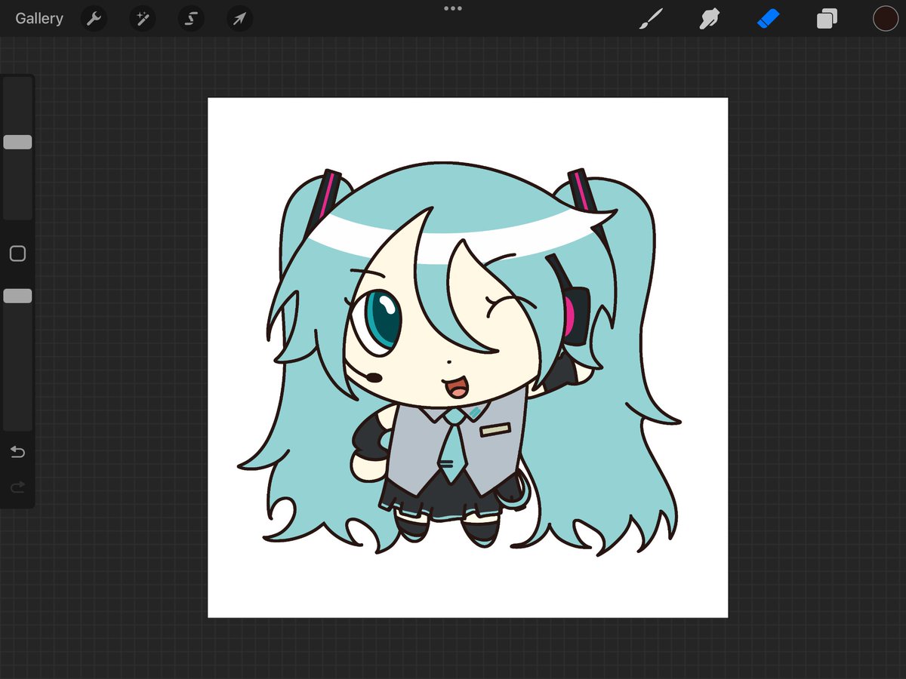Open the Layers panel

pos(827,19)
